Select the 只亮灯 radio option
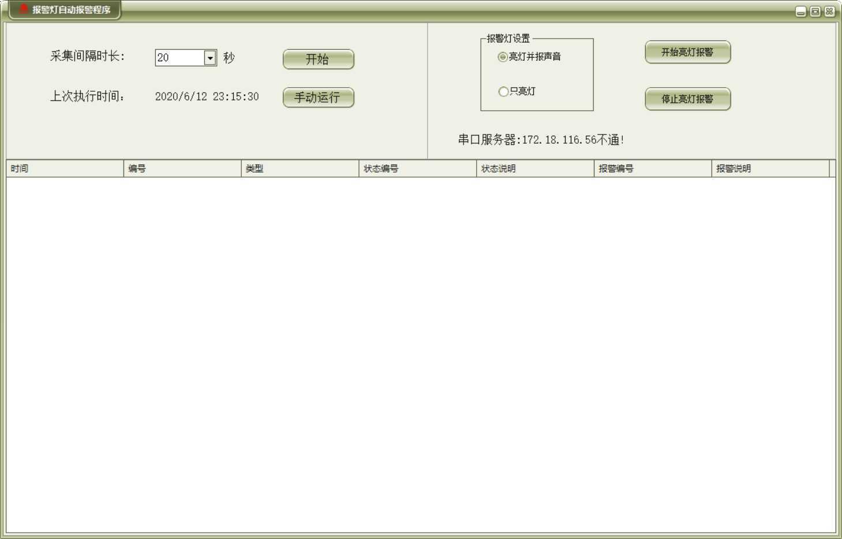This screenshot has height=539, width=842. pos(517,91)
